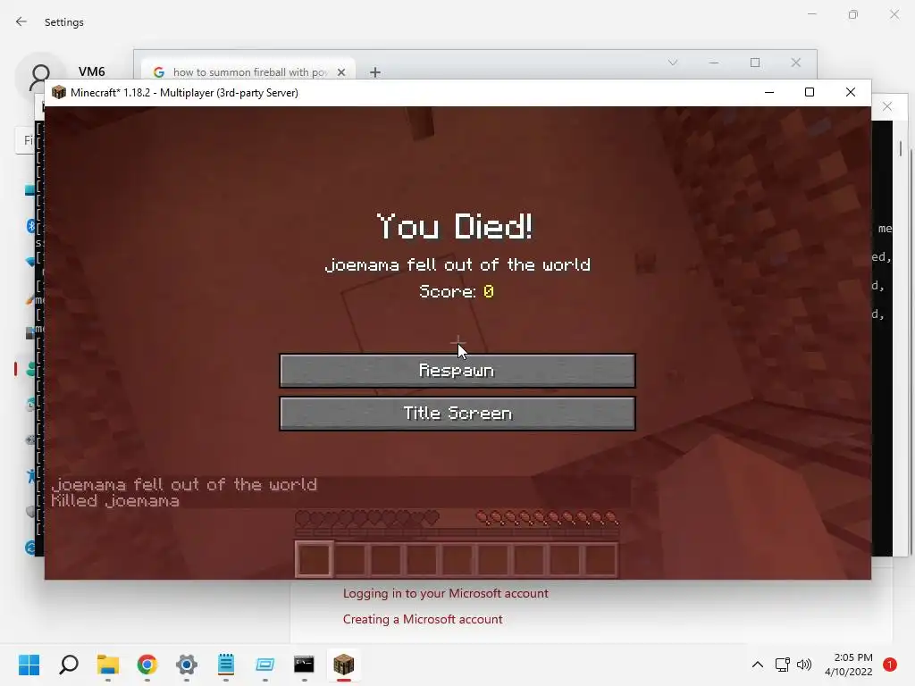Open the notification badge
Screen dimensions: 915x686
coord(890,665)
